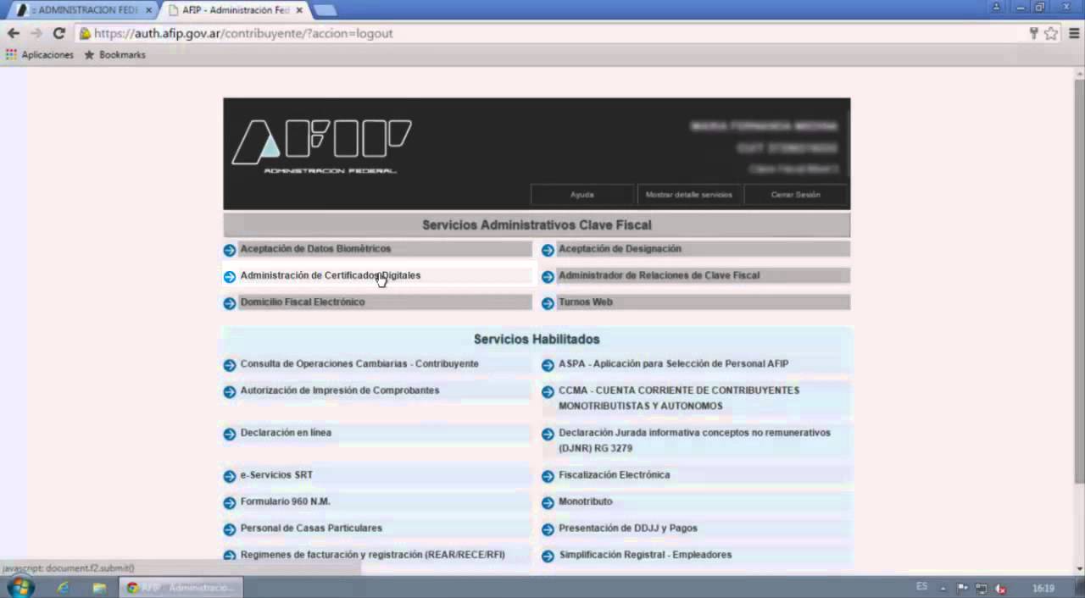This screenshot has height=598, width=1085.
Task: Open the Windows Start menu
Action: click(x=20, y=587)
